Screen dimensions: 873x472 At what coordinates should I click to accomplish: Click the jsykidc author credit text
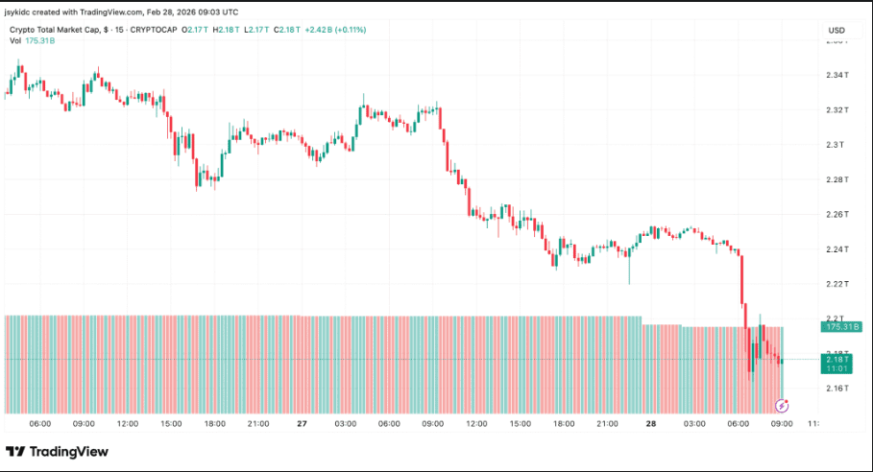pyautogui.click(x=22, y=10)
